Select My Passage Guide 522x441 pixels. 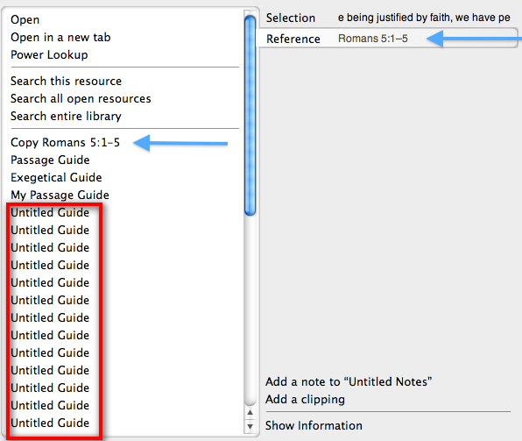pyautogui.click(x=60, y=195)
